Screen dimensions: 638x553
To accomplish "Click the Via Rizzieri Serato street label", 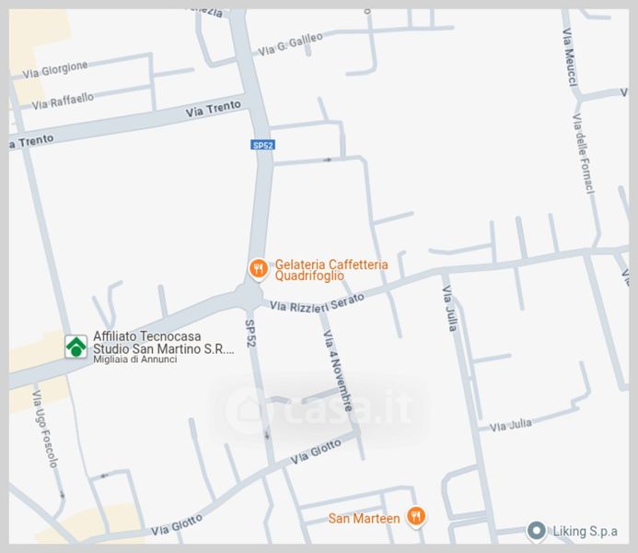I will click(x=317, y=303).
